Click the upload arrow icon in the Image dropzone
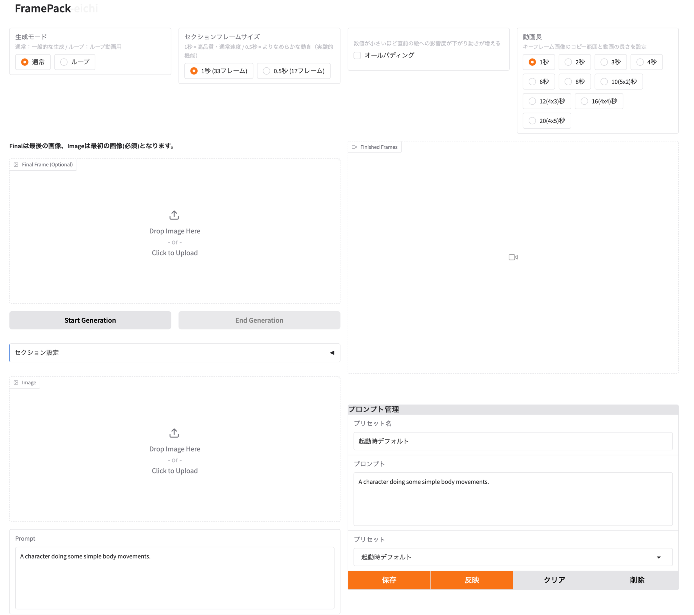The image size is (694, 615). [174, 433]
